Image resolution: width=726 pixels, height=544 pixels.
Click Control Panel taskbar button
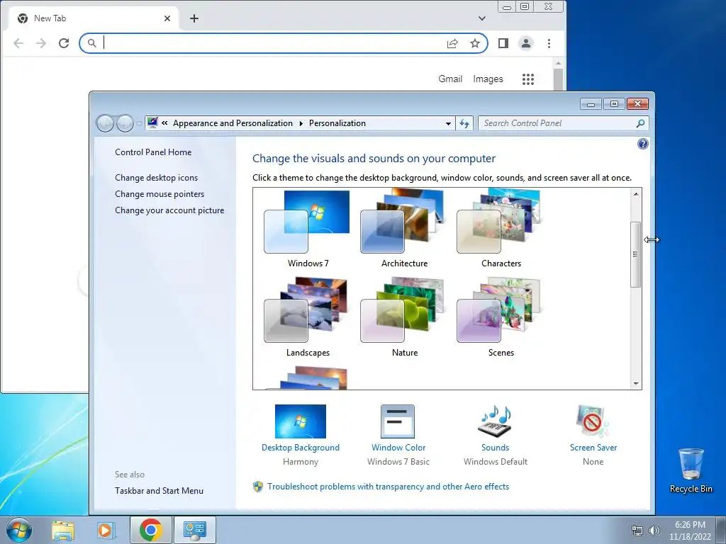click(x=194, y=530)
